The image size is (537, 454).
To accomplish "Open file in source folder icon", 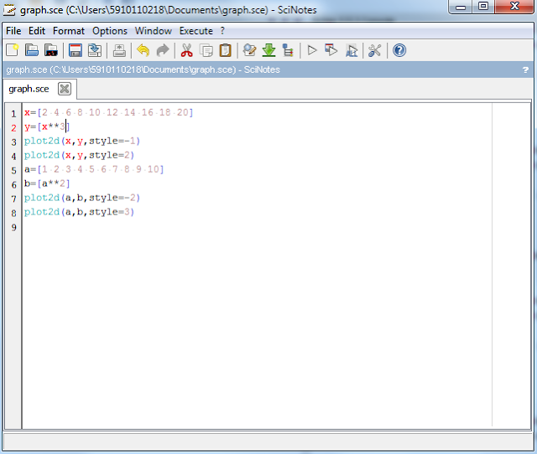I will pyautogui.click(x=51, y=50).
